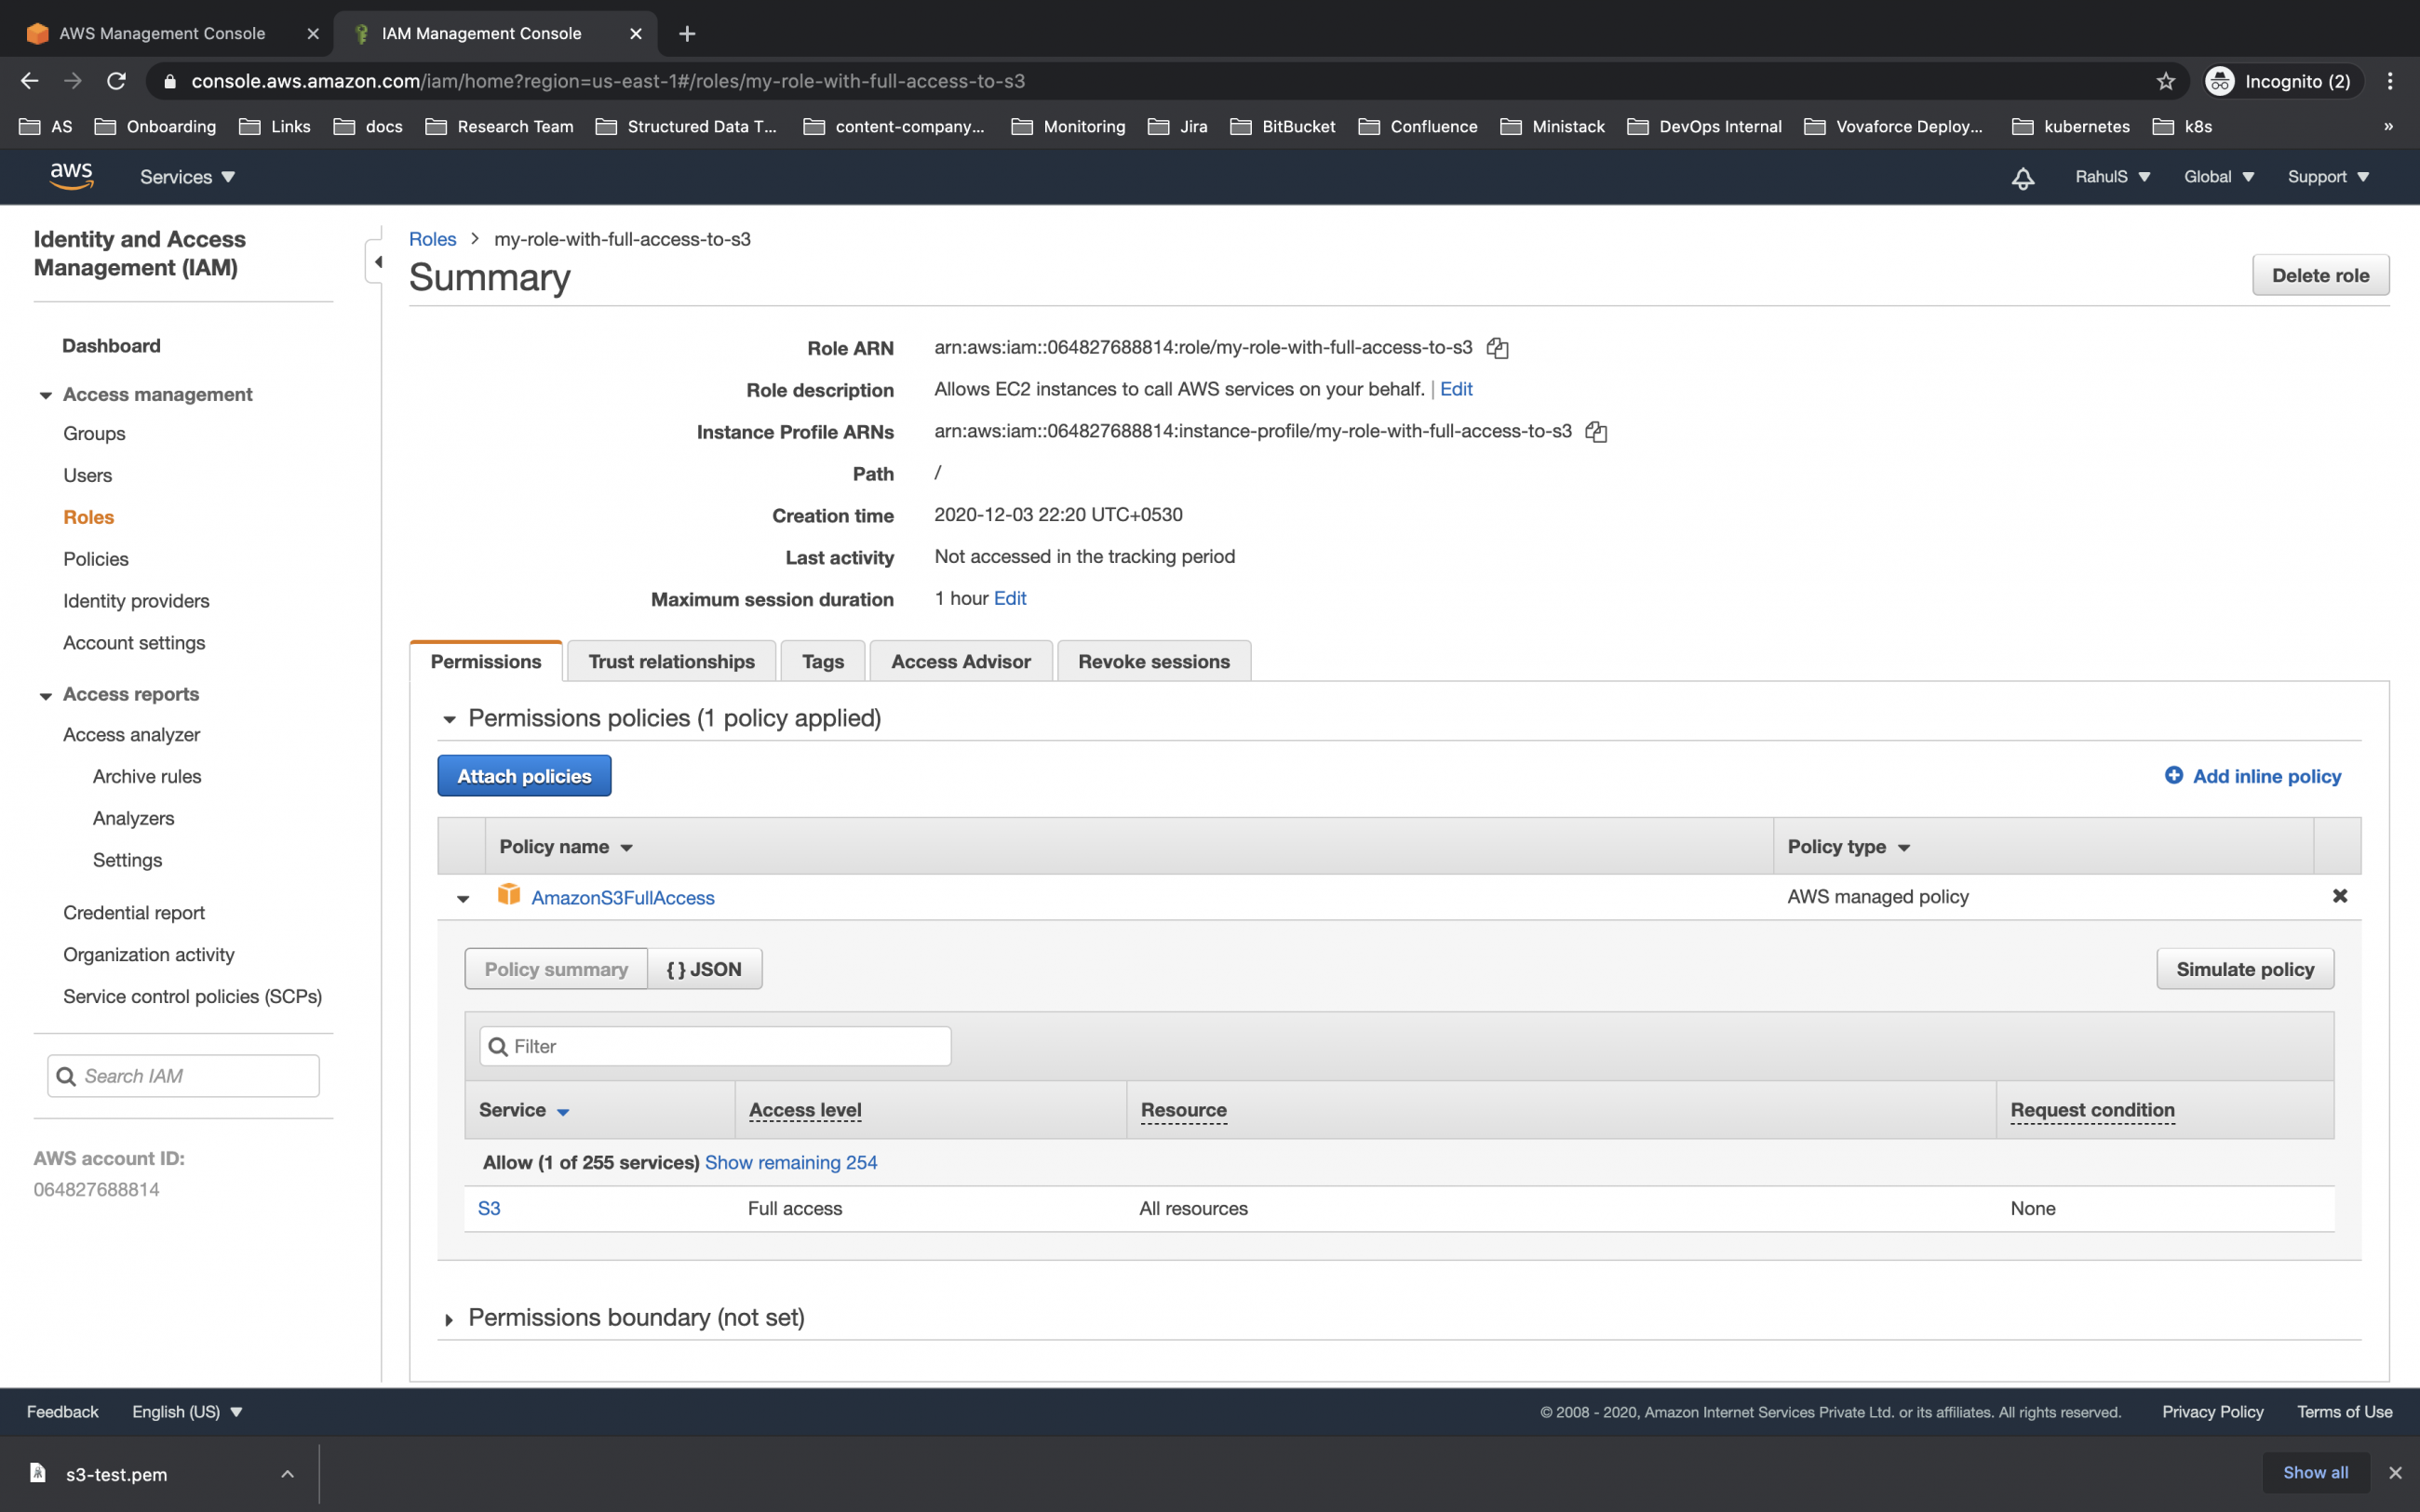Switch to the Access Advisor tab
The height and width of the screenshot is (1512, 2420).
click(x=960, y=661)
